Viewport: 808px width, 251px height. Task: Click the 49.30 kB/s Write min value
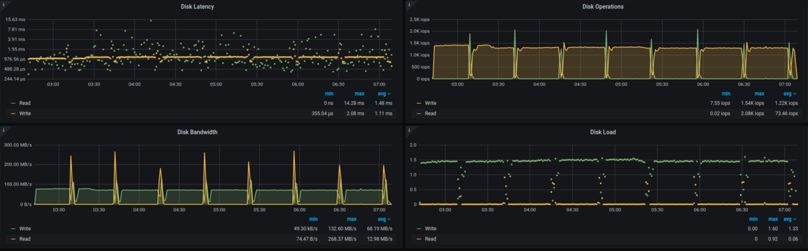(x=306, y=228)
